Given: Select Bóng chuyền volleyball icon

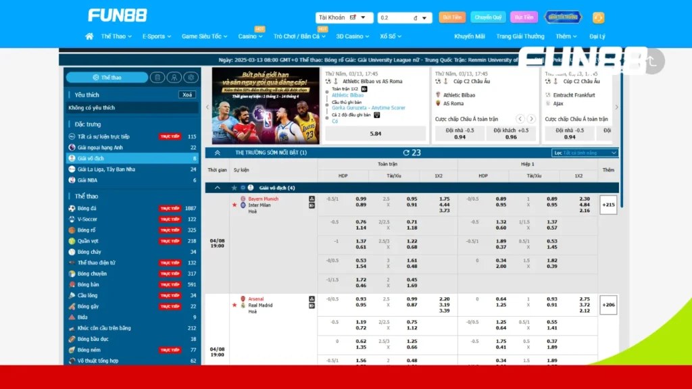Looking at the screenshot, I should 72,274.
